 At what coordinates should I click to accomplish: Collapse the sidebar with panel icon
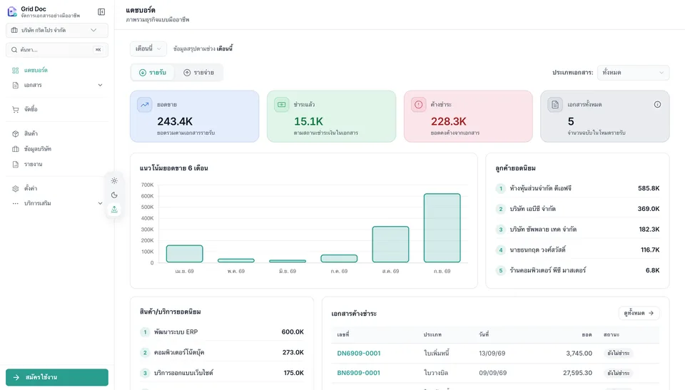101,12
